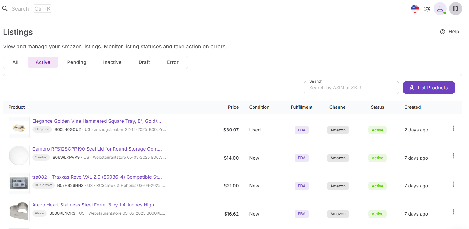Click the Price column header
The height and width of the screenshot is (229, 469).
pos(233,107)
